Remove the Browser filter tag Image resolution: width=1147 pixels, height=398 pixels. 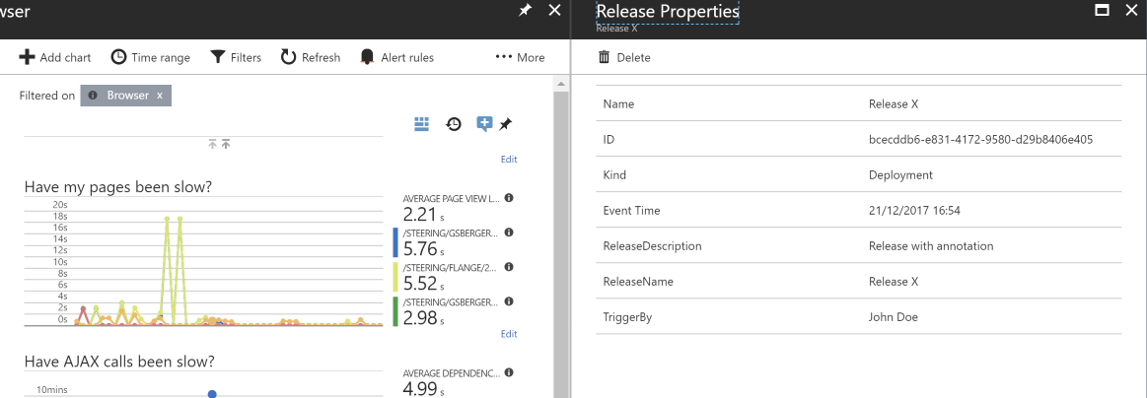coord(160,96)
